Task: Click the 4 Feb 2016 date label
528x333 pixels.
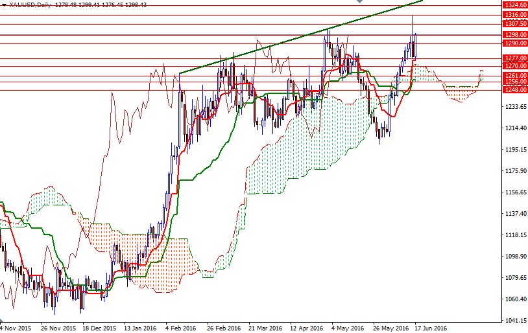Action: 180,328
